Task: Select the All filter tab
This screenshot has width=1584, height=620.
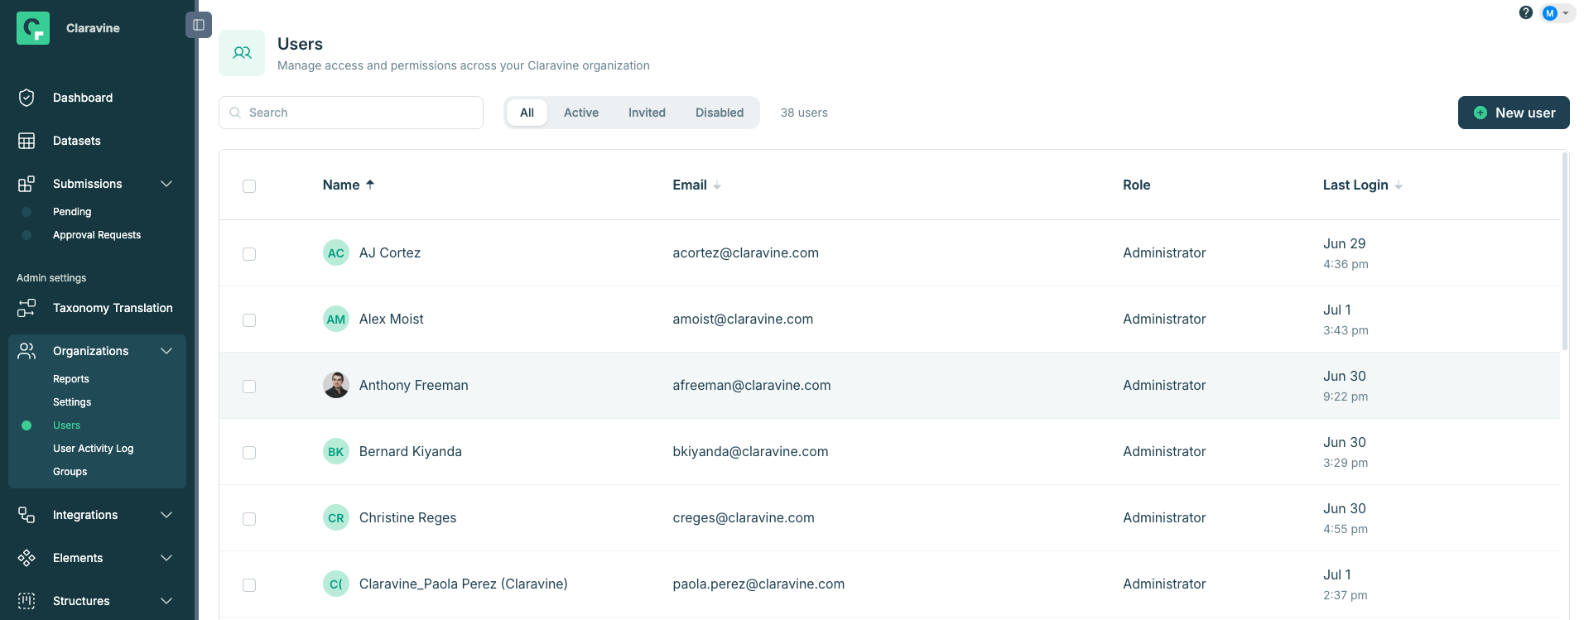Action: (x=527, y=113)
